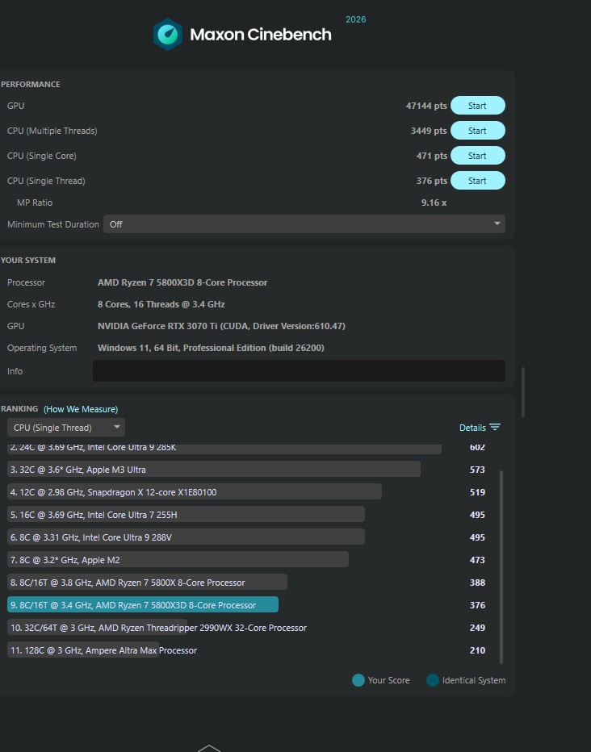Click the Details link in Ranking

tap(472, 428)
